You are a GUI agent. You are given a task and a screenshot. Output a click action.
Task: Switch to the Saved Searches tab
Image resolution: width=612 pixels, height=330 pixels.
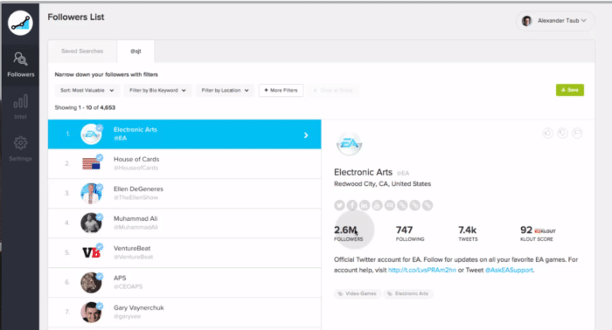[x=82, y=51]
